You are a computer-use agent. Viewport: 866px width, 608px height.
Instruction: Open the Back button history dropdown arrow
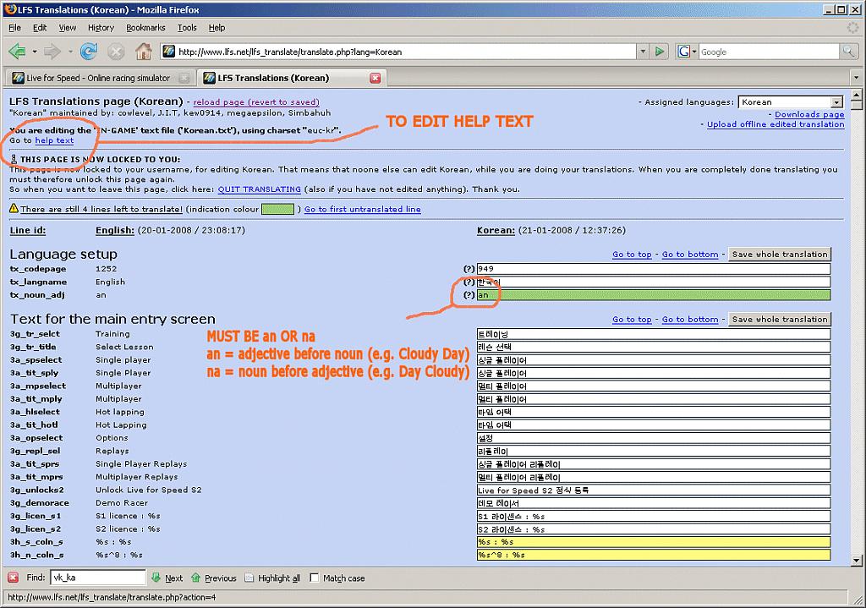coord(34,52)
